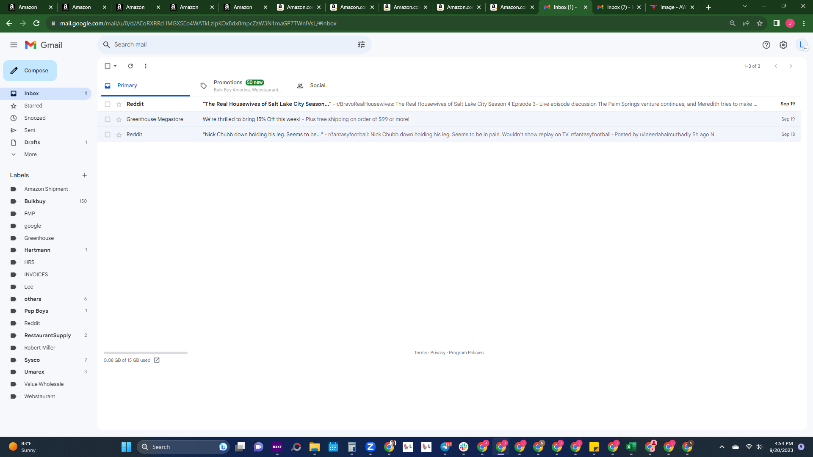This screenshot has width=813, height=457.
Task: Open Inbox folder in sidebar
Action: [x=46, y=94]
